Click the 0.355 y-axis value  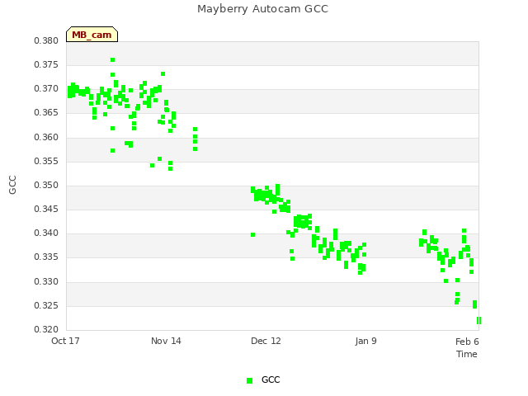(46, 162)
